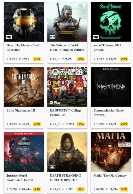Click the -20% discount badge for Mafia
This screenshot has height=194, width=133.
[124, 189]
